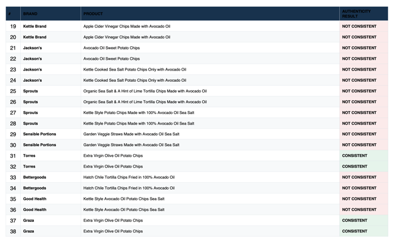Click Graza brand in row 37

28,221
